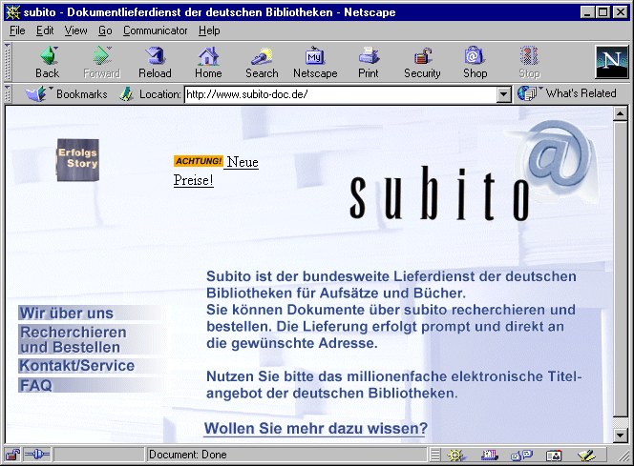634x466 pixels.
Task: Go back with the Back toolbar button
Action: (48, 62)
